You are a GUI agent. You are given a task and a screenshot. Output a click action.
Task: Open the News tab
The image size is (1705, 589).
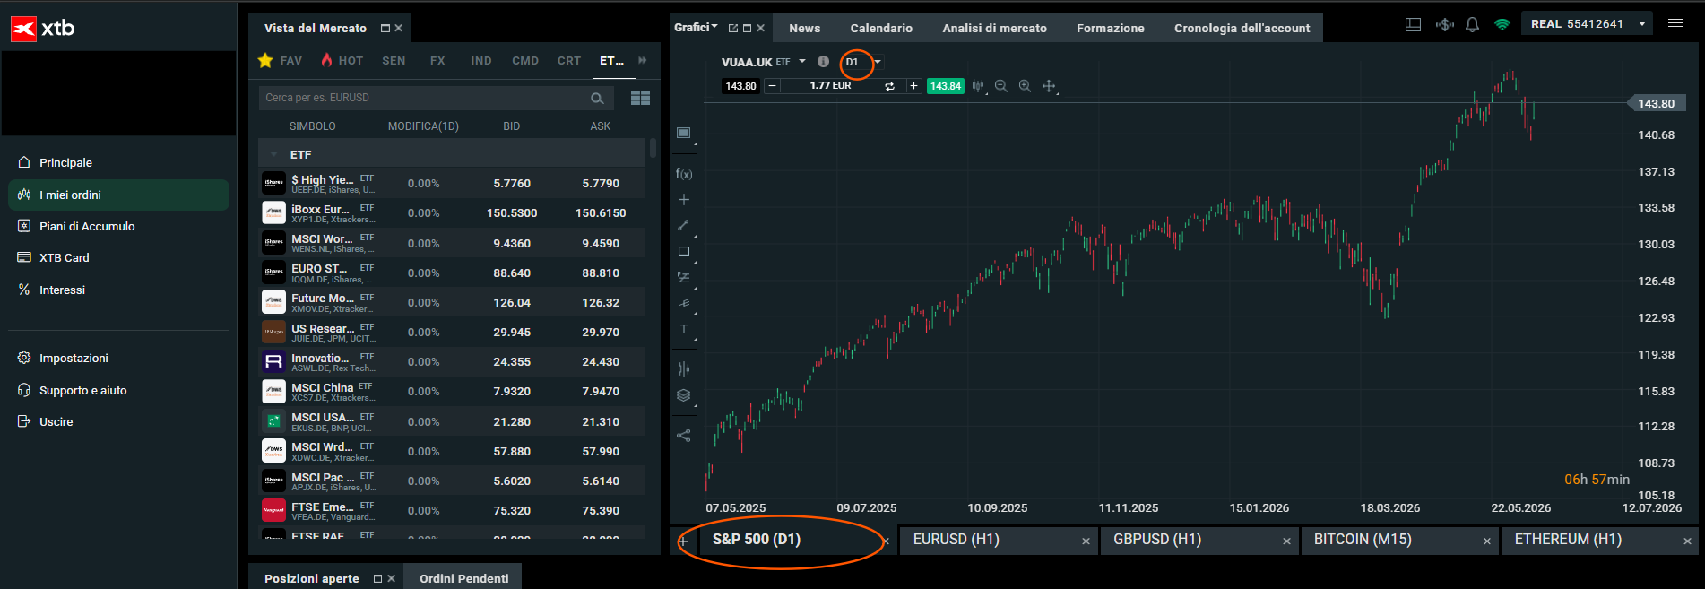tap(804, 28)
